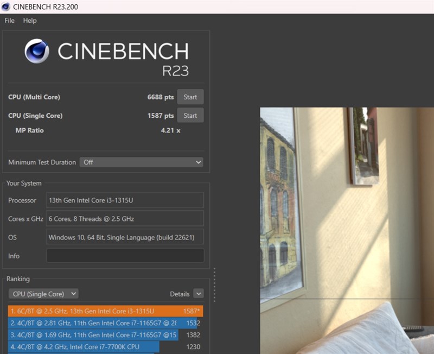Select the i7-7700K ranking row
Screen dimensions: 434x354
click(x=105, y=347)
